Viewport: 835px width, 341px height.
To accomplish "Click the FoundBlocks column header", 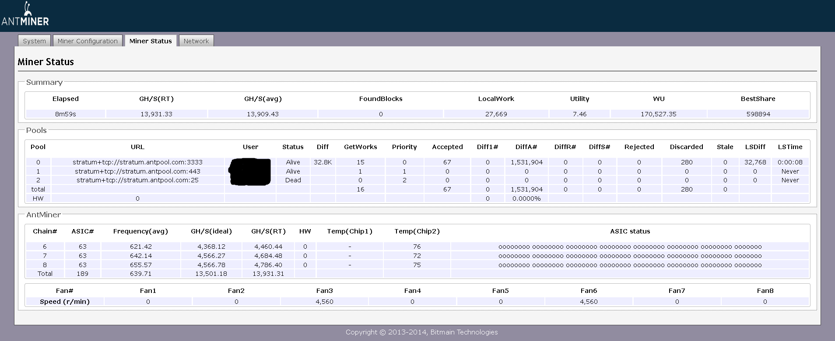I will tap(381, 99).
